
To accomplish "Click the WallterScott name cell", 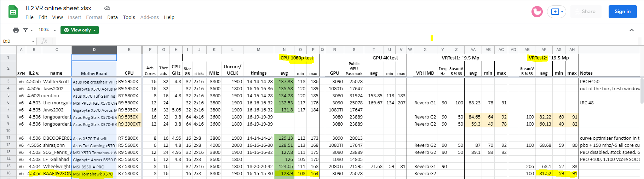I will (57, 81).
